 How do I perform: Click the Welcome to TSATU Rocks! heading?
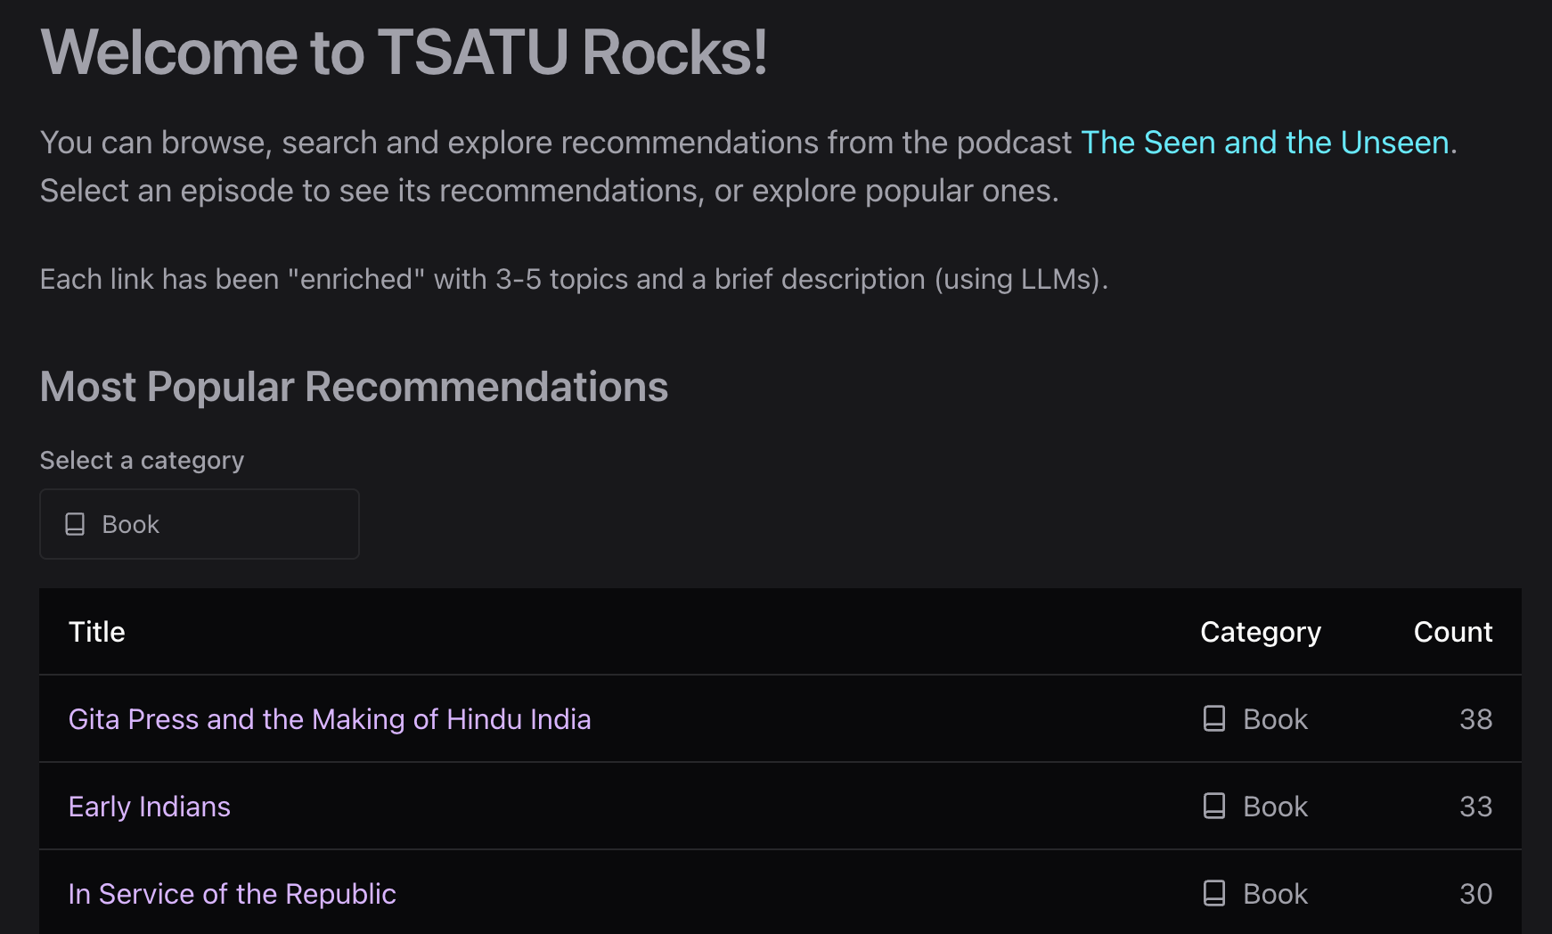tap(404, 53)
